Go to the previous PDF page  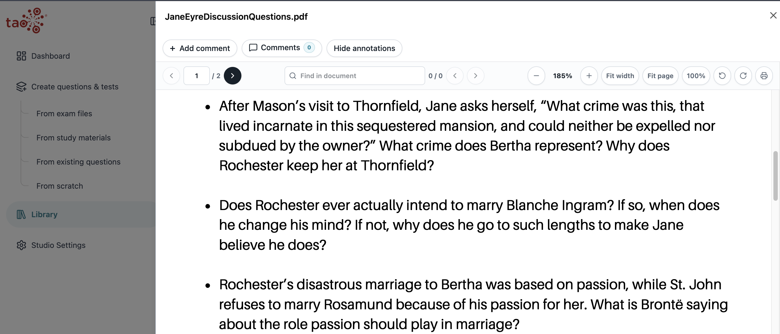[x=171, y=76]
